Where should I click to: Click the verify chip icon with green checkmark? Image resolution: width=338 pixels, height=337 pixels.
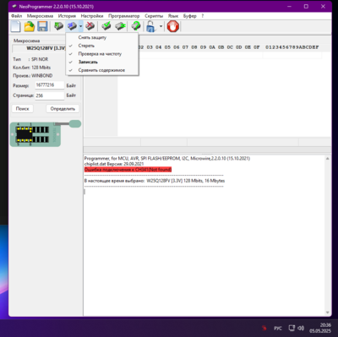tap(106, 26)
